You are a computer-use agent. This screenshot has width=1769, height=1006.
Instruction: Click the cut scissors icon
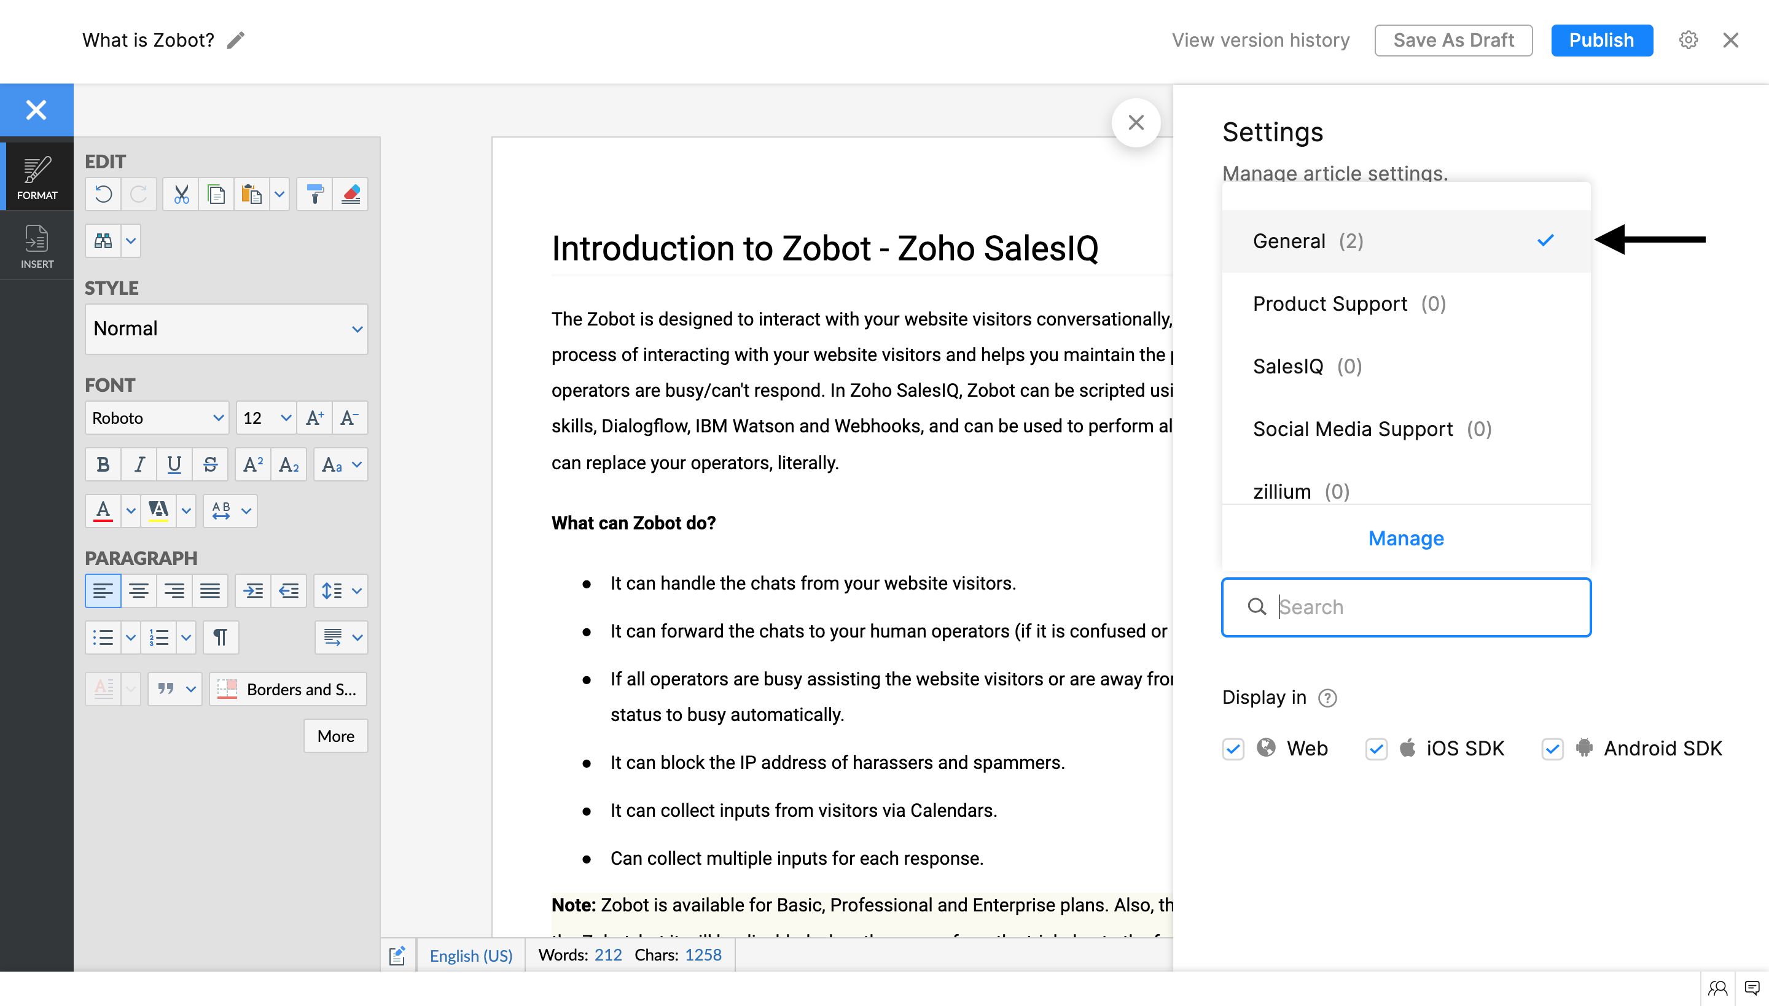(x=181, y=194)
